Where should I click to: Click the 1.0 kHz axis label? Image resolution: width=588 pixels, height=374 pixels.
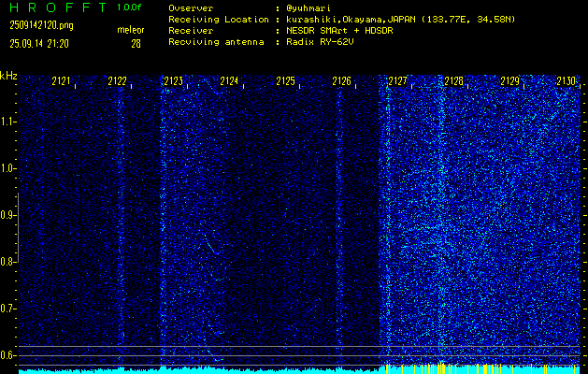tap(7, 168)
